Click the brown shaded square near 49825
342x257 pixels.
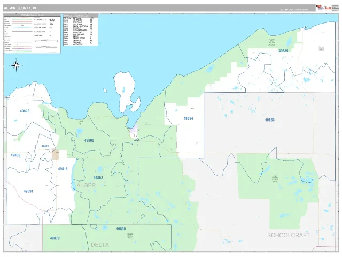(x=55, y=154)
